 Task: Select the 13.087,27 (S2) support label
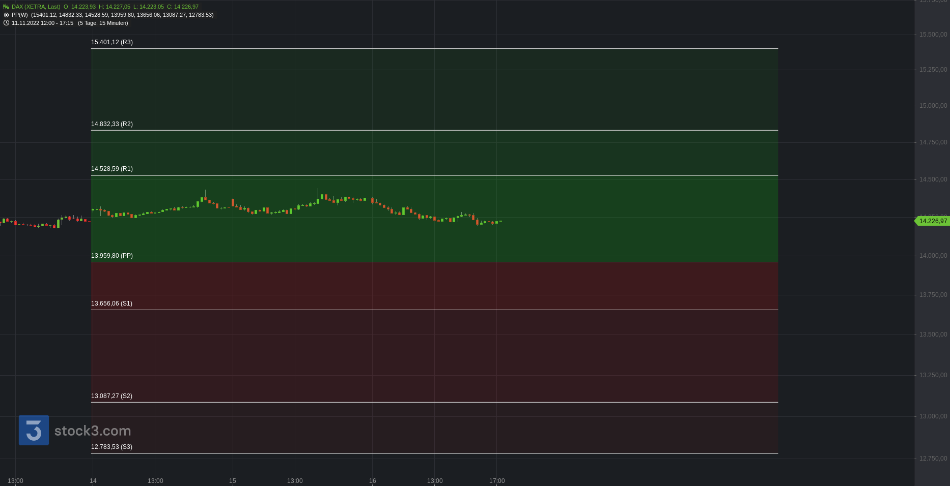(111, 396)
